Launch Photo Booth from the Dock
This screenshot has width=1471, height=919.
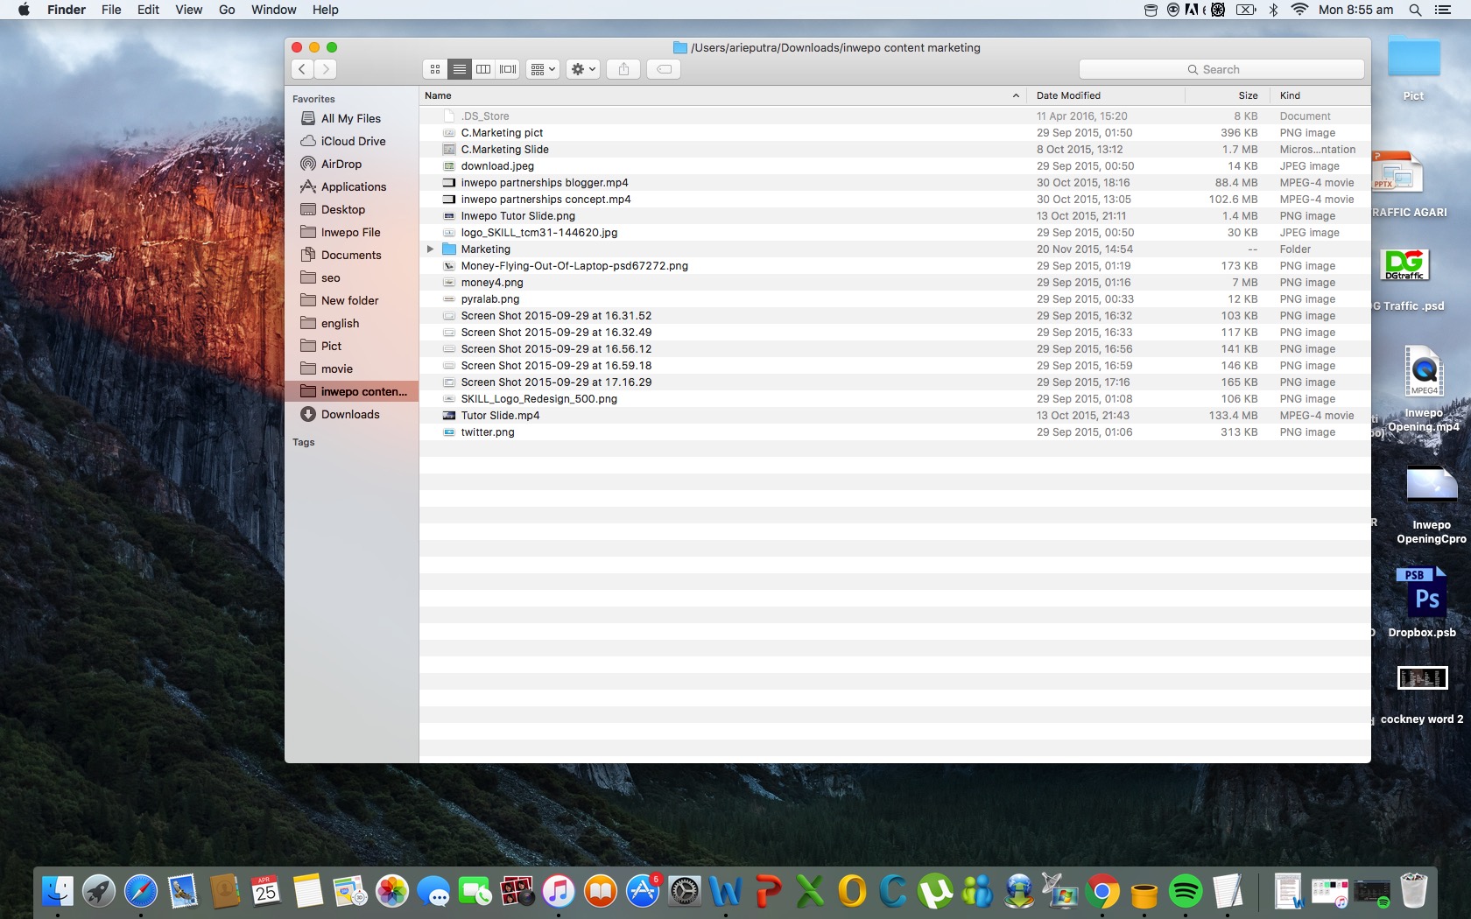(x=517, y=892)
